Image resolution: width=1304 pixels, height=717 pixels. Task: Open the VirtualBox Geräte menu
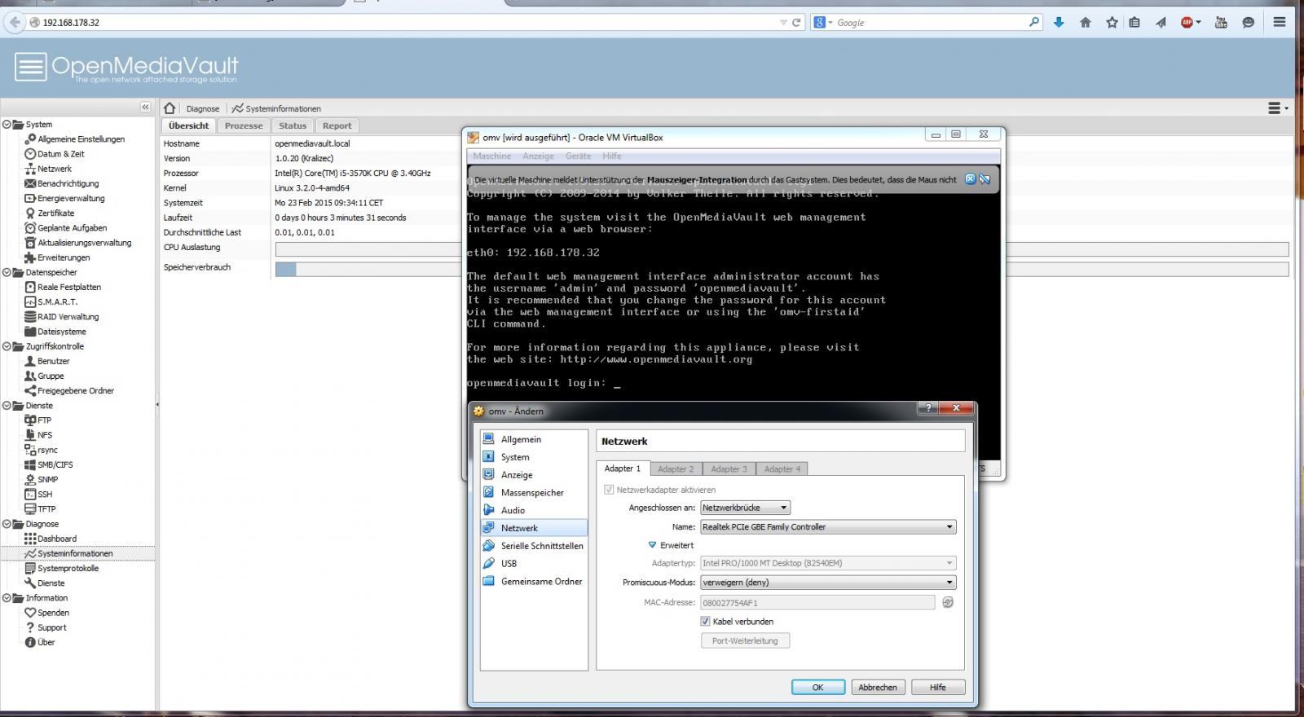(578, 156)
